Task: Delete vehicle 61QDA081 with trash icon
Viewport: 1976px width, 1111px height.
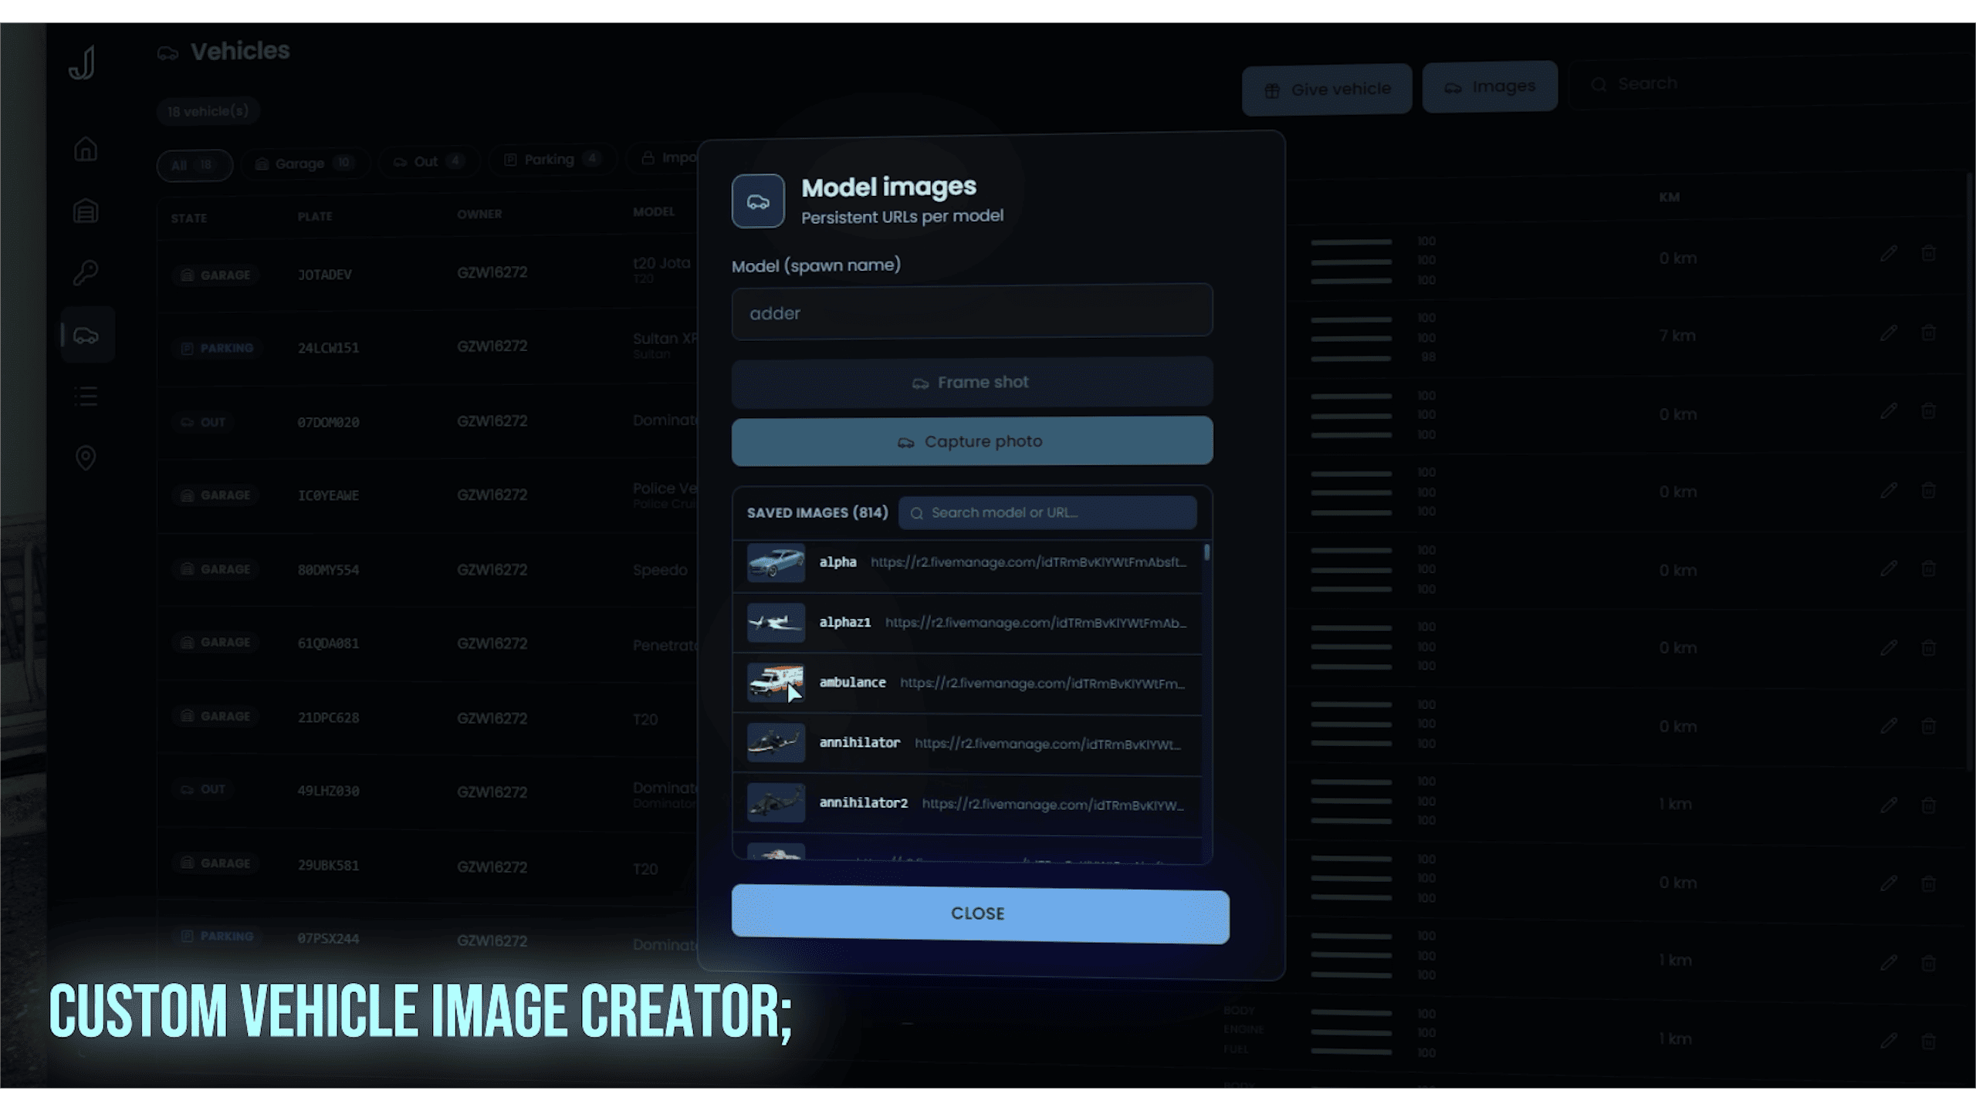Action: tap(1928, 647)
